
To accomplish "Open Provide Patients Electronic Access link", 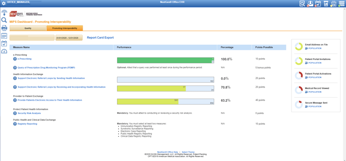I will (x=50, y=100).
